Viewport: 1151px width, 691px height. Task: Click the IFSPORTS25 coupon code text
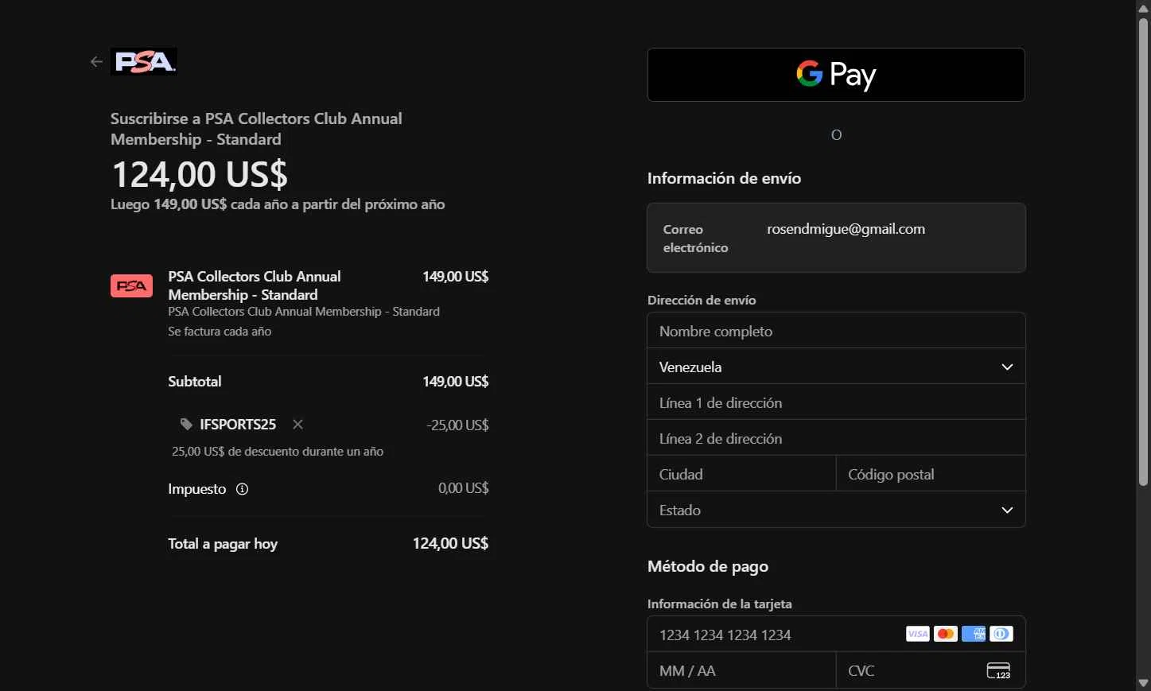click(238, 425)
